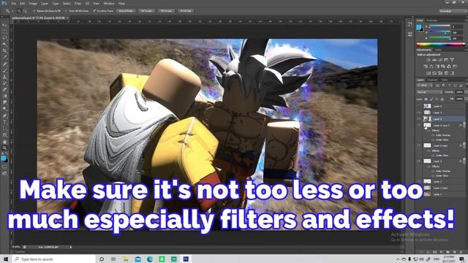
Task: Select the Layer 1 copy thumbnail
Action: pyautogui.click(x=427, y=188)
